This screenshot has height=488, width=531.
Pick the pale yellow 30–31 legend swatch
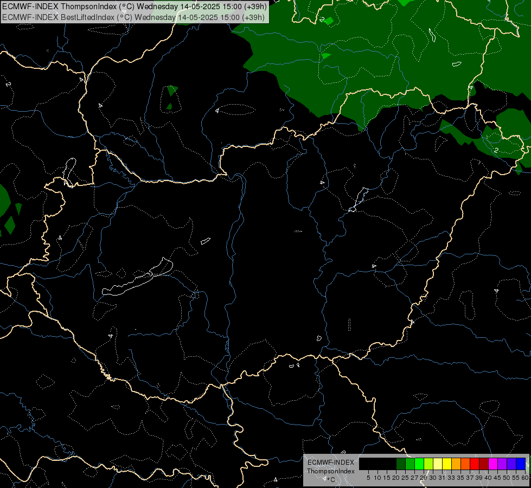coord(438,464)
